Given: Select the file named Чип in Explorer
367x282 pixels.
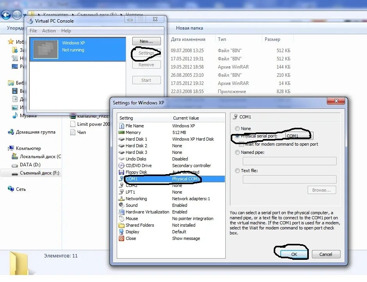Looking at the screenshot, I should [x=78, y=132].
